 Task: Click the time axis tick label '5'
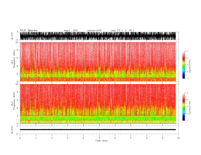pyautogui.click(x=99, y=138)
